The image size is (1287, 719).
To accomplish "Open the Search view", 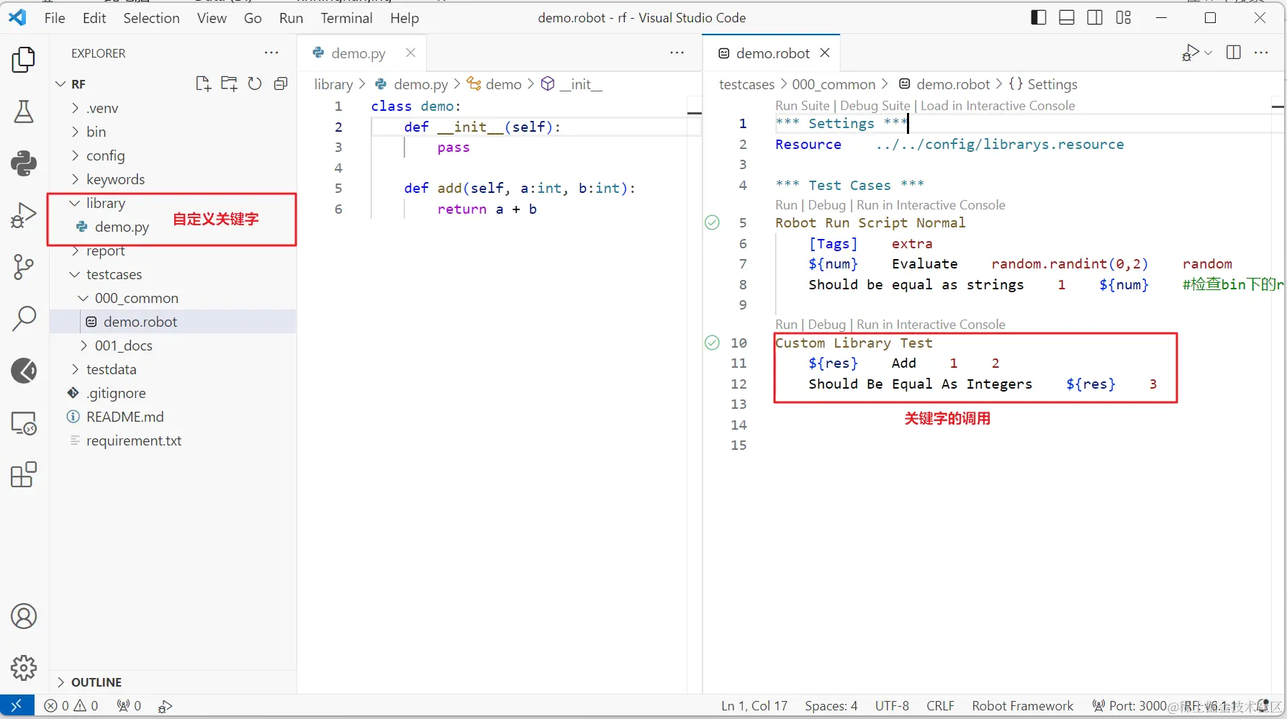I will point(24,319).
